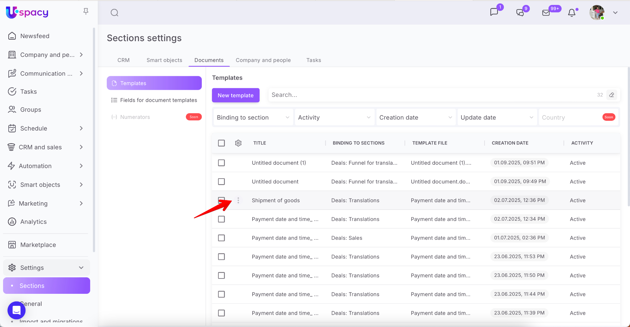Viewport: 630px width, 327px height.
Task: Select the checkbox for the Deals: Sales row
Action: 221,238
